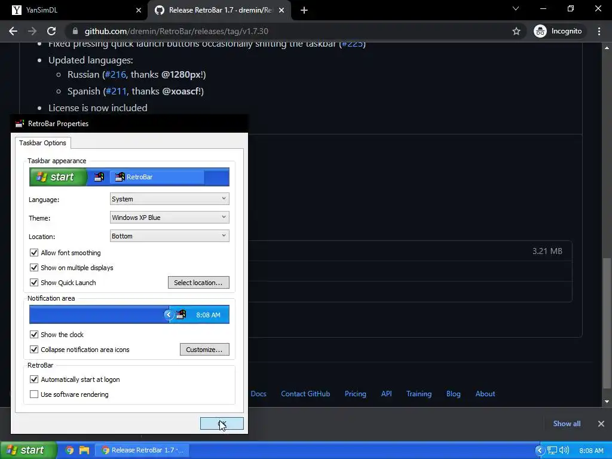Open the Pricing footer link
The width and height of the screenshot is (612, 459).
point(355,394)
